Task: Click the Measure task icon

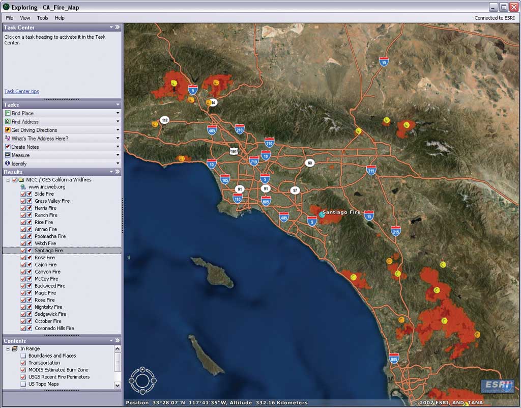Action: 8,155
